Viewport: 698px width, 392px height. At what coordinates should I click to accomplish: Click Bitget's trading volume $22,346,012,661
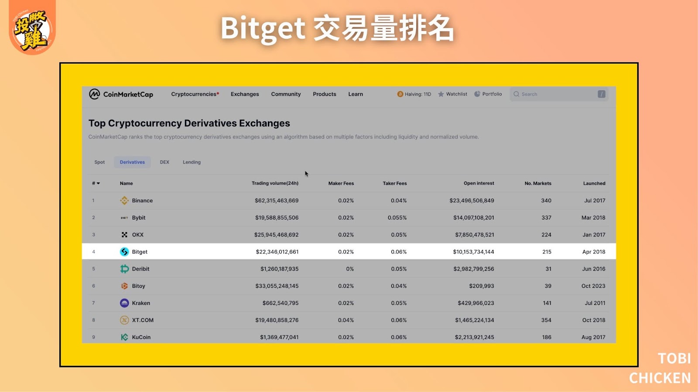click(x=277, y=252)
